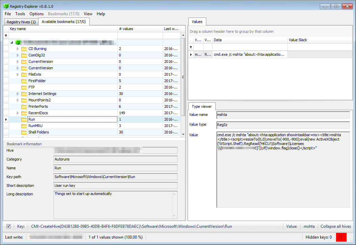Click Collapse all hives button
Viewport: 356px width, 245px height.
pos(336,226)
